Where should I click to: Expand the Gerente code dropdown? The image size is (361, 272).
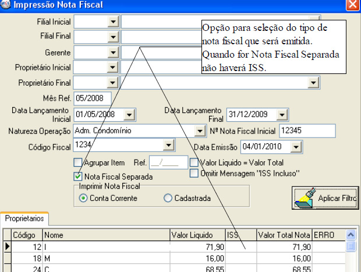(x=113, y=52)
